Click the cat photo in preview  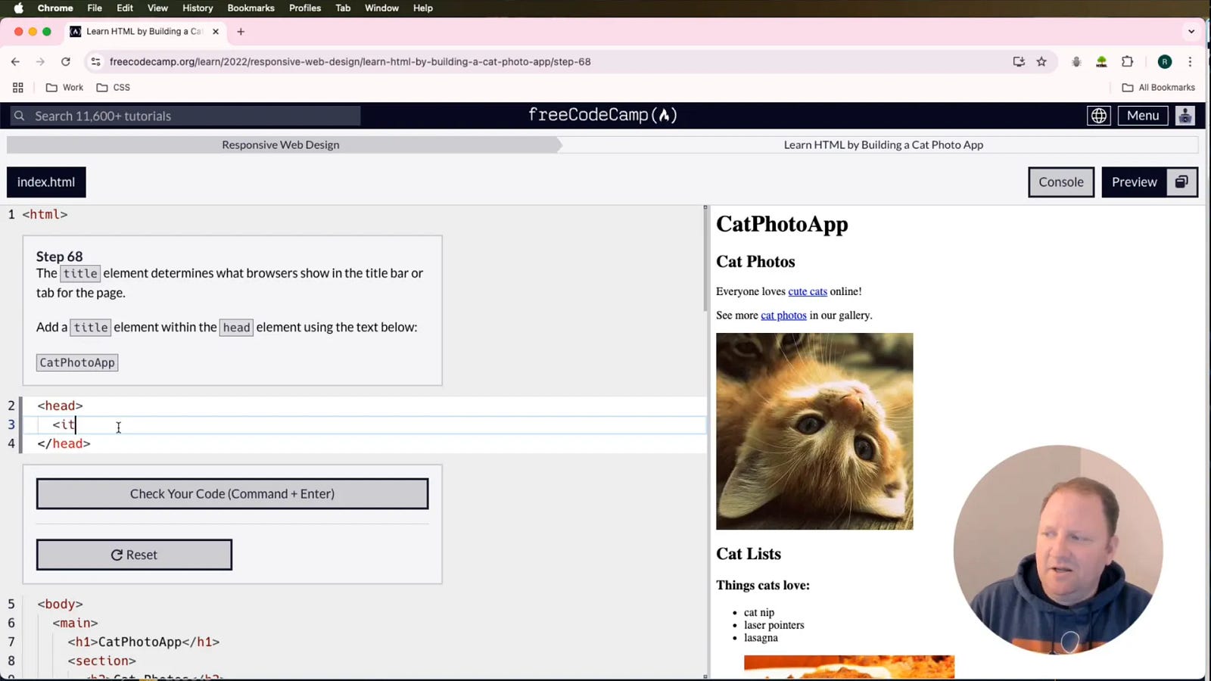(x=814, y=431)
